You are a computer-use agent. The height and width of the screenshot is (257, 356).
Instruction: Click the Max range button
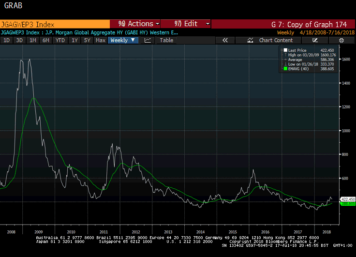pos(101,40)
